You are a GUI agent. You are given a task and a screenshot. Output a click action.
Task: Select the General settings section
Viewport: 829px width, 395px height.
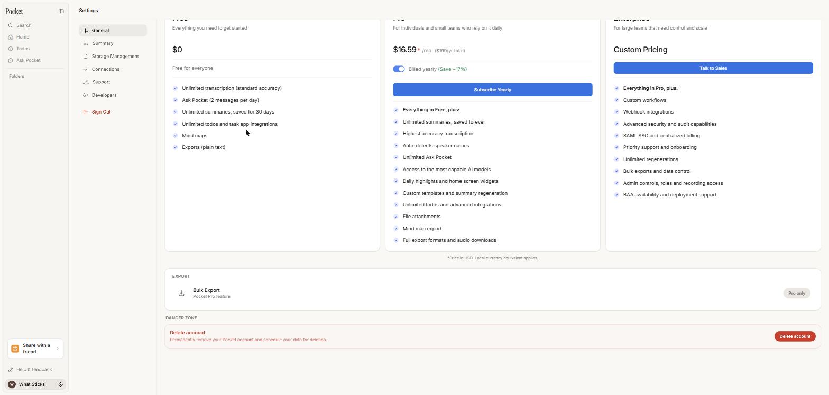click(113, 31)
